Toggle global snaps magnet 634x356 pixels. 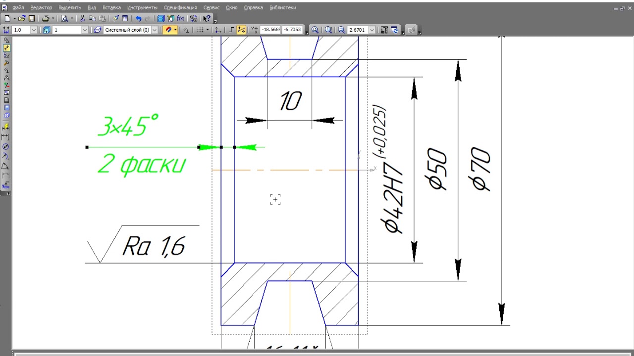[168, 30]
